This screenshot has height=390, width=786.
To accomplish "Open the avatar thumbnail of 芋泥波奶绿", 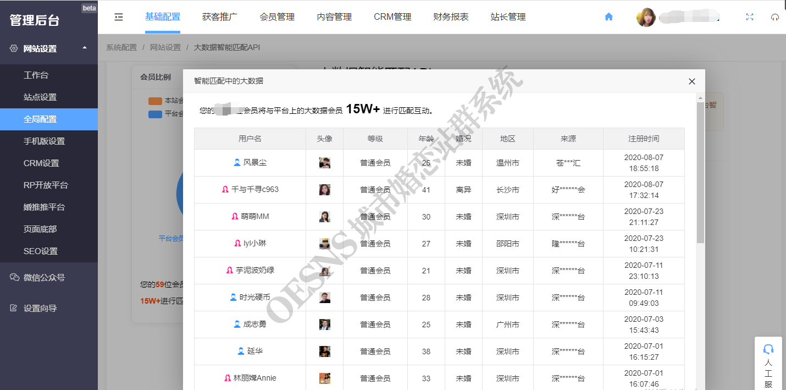I will click(325, 271).
